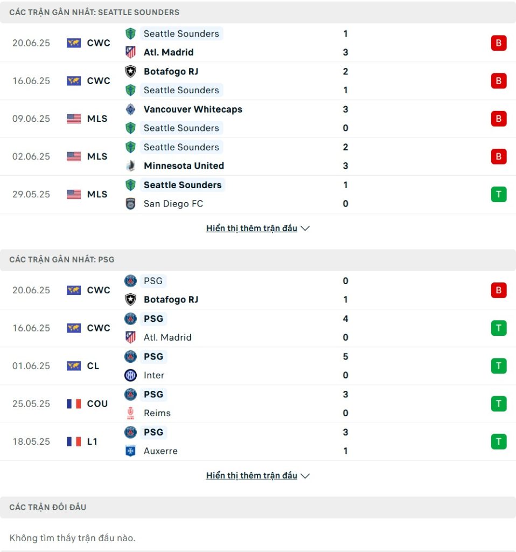
Task: Click the Auxerre club crest
Action: 130,451
